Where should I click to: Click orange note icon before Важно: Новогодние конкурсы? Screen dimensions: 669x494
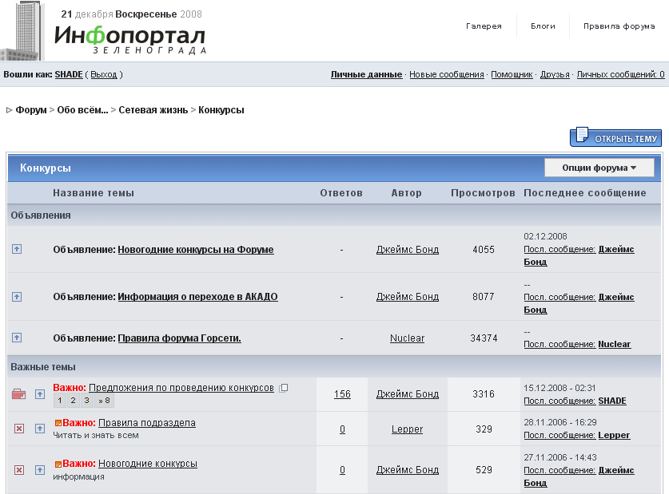(x=58, y=464)
